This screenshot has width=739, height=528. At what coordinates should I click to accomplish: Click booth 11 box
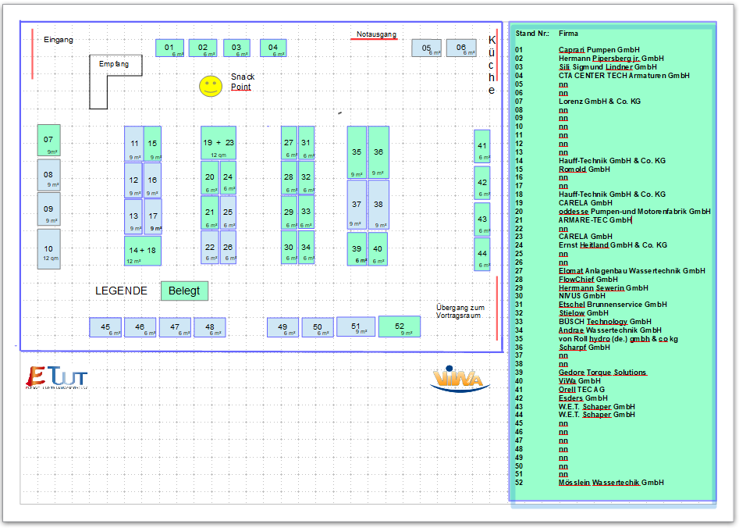click(134, 144)
